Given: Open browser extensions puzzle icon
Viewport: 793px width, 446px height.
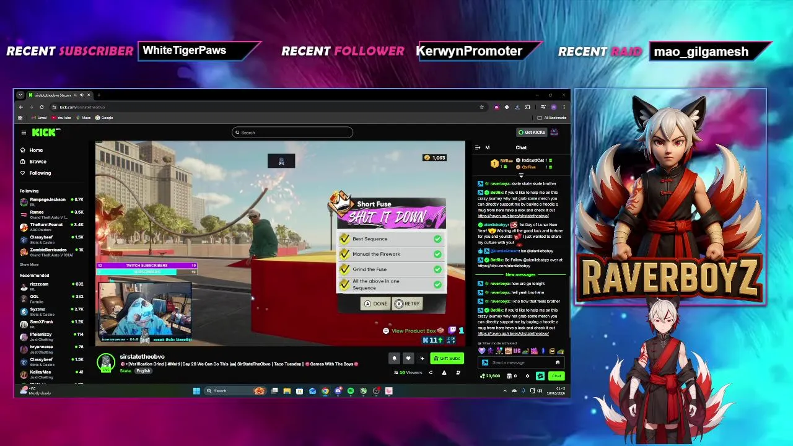Looking at the screenshot, I should [528, 107].
